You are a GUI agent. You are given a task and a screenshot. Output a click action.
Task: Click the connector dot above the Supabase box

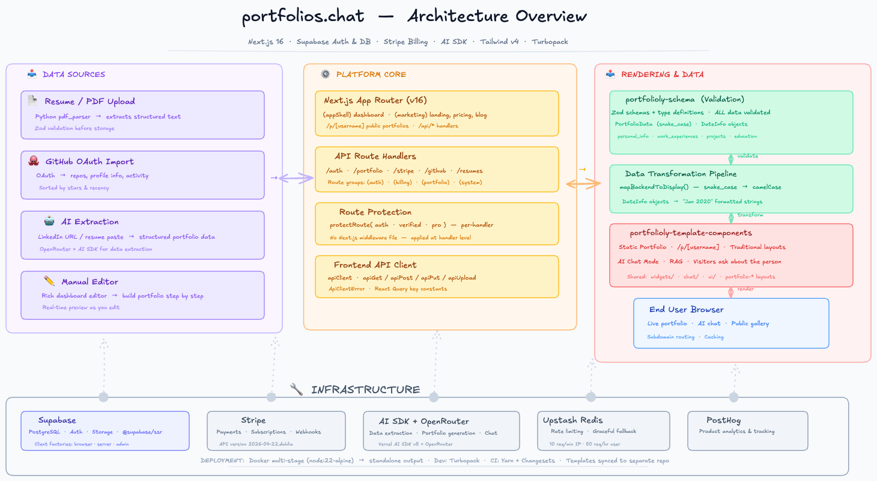coord(103,397)
